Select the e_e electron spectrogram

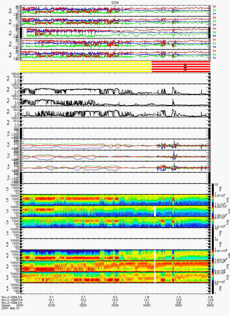(x=115, y=278)
